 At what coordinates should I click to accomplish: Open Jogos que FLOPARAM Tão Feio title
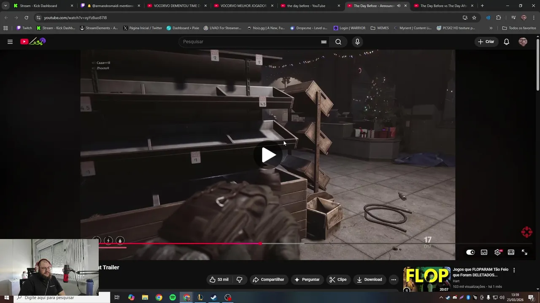[x=481, y=272]
